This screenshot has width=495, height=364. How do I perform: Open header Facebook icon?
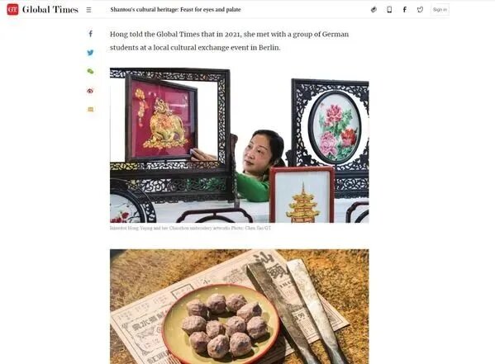point(404,10)
